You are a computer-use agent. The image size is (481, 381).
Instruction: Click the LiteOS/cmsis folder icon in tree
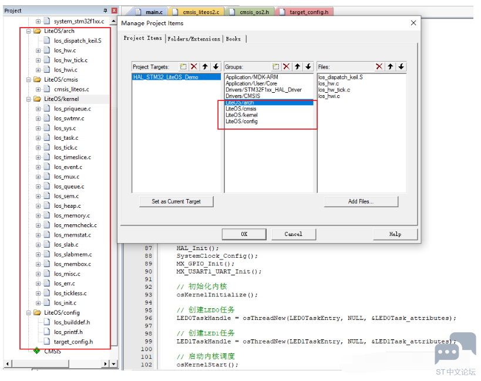[38, 79]
